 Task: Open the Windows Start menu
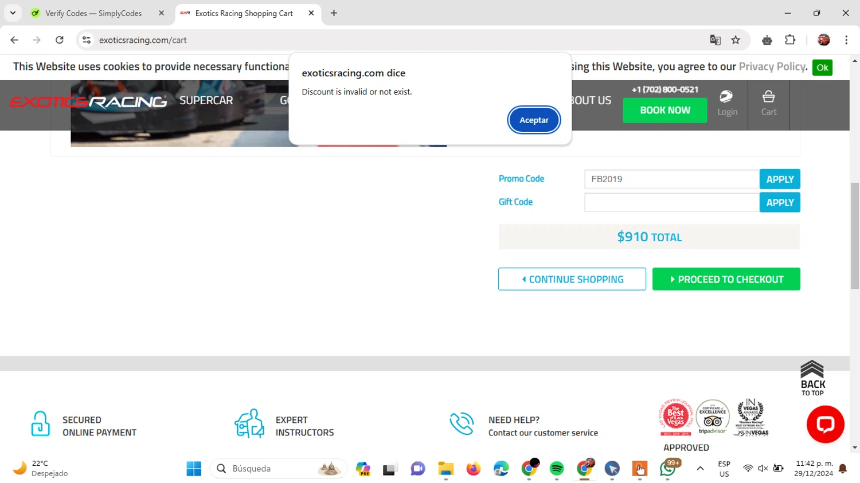click(x=194, y=469)
